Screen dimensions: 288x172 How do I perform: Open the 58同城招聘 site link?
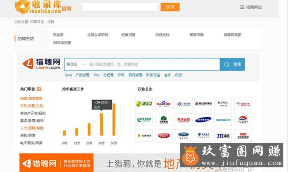(x=62, y=43)
